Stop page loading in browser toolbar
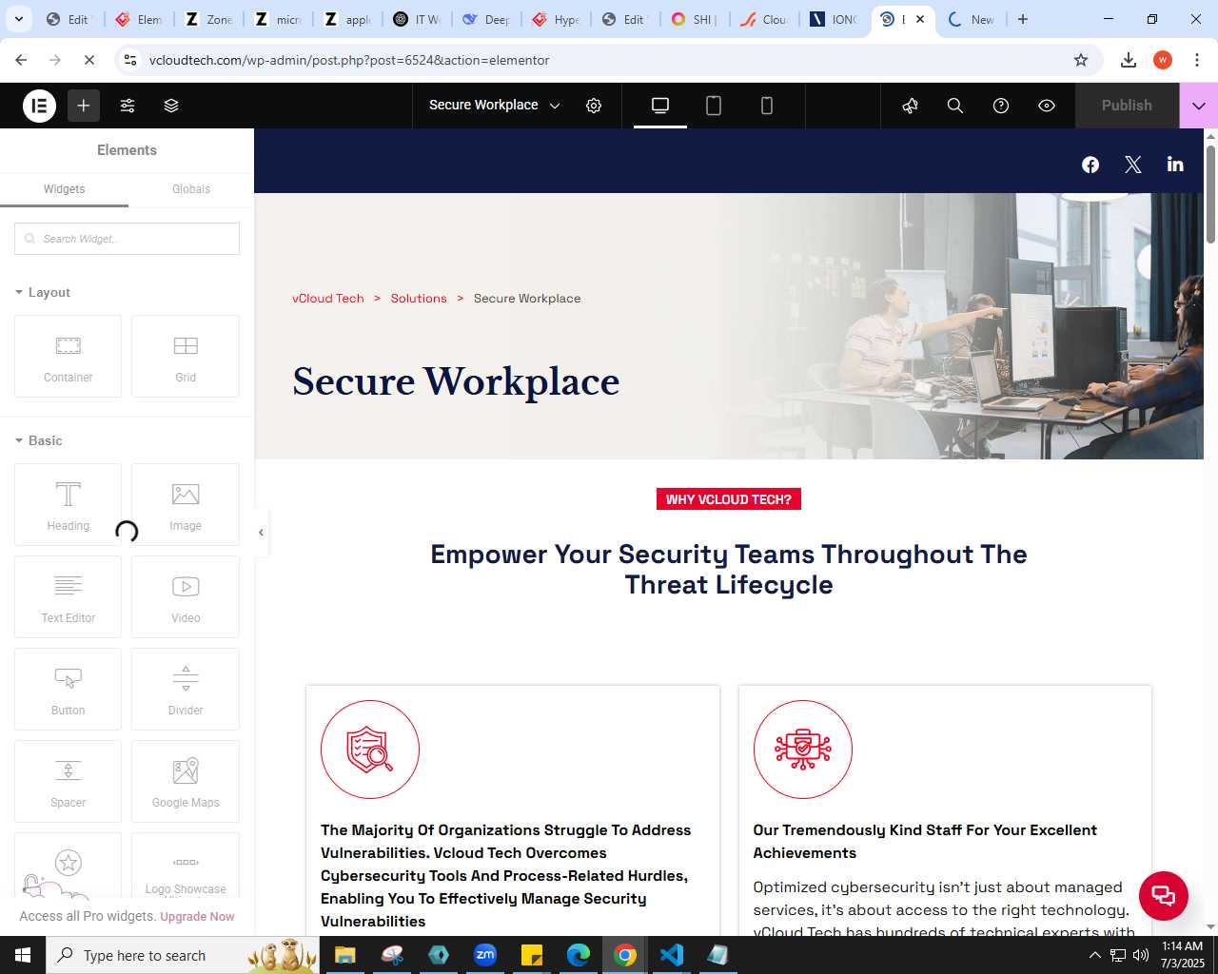The image size is (1218, 974). 88,60
